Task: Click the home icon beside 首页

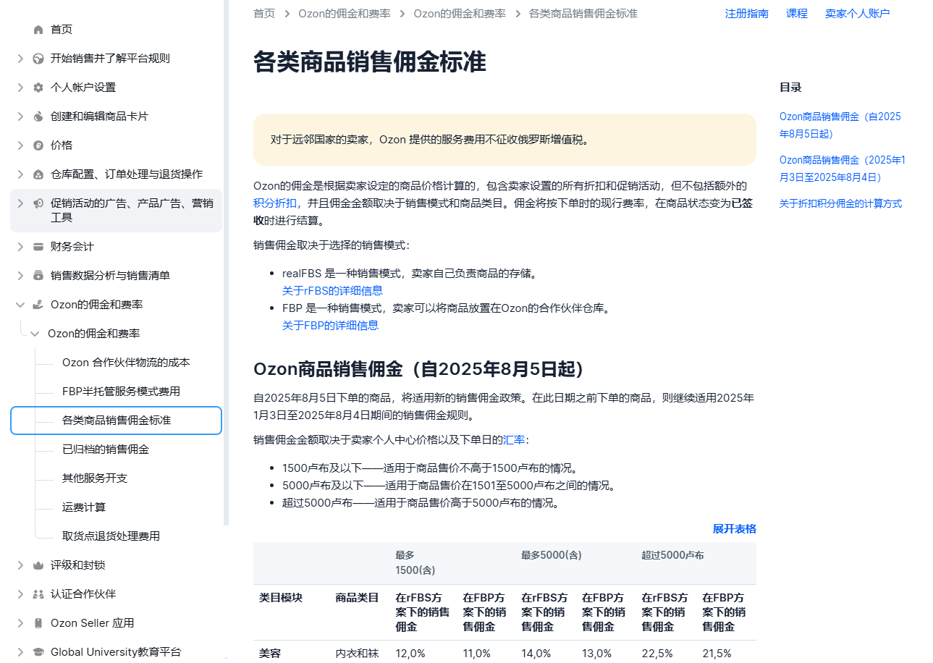Action: tap(38, 30)
